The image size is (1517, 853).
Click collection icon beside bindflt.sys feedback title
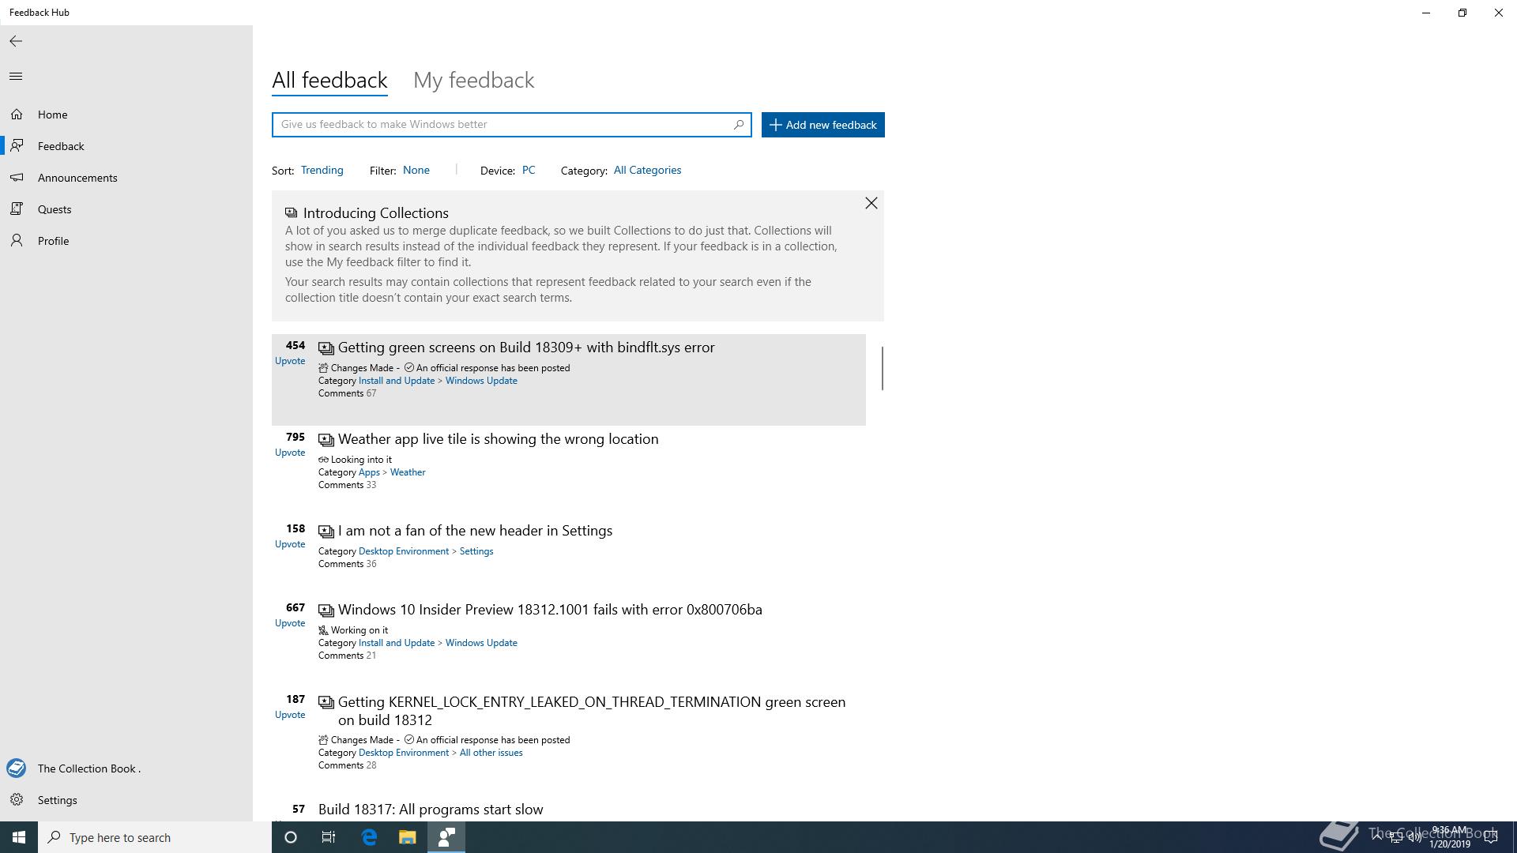326,348
